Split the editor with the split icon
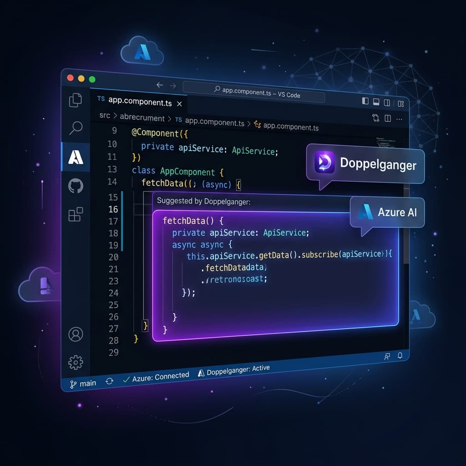 point(388,118)
